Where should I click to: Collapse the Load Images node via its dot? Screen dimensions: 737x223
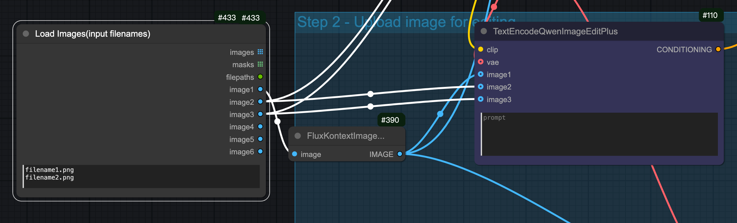[26, 34]
